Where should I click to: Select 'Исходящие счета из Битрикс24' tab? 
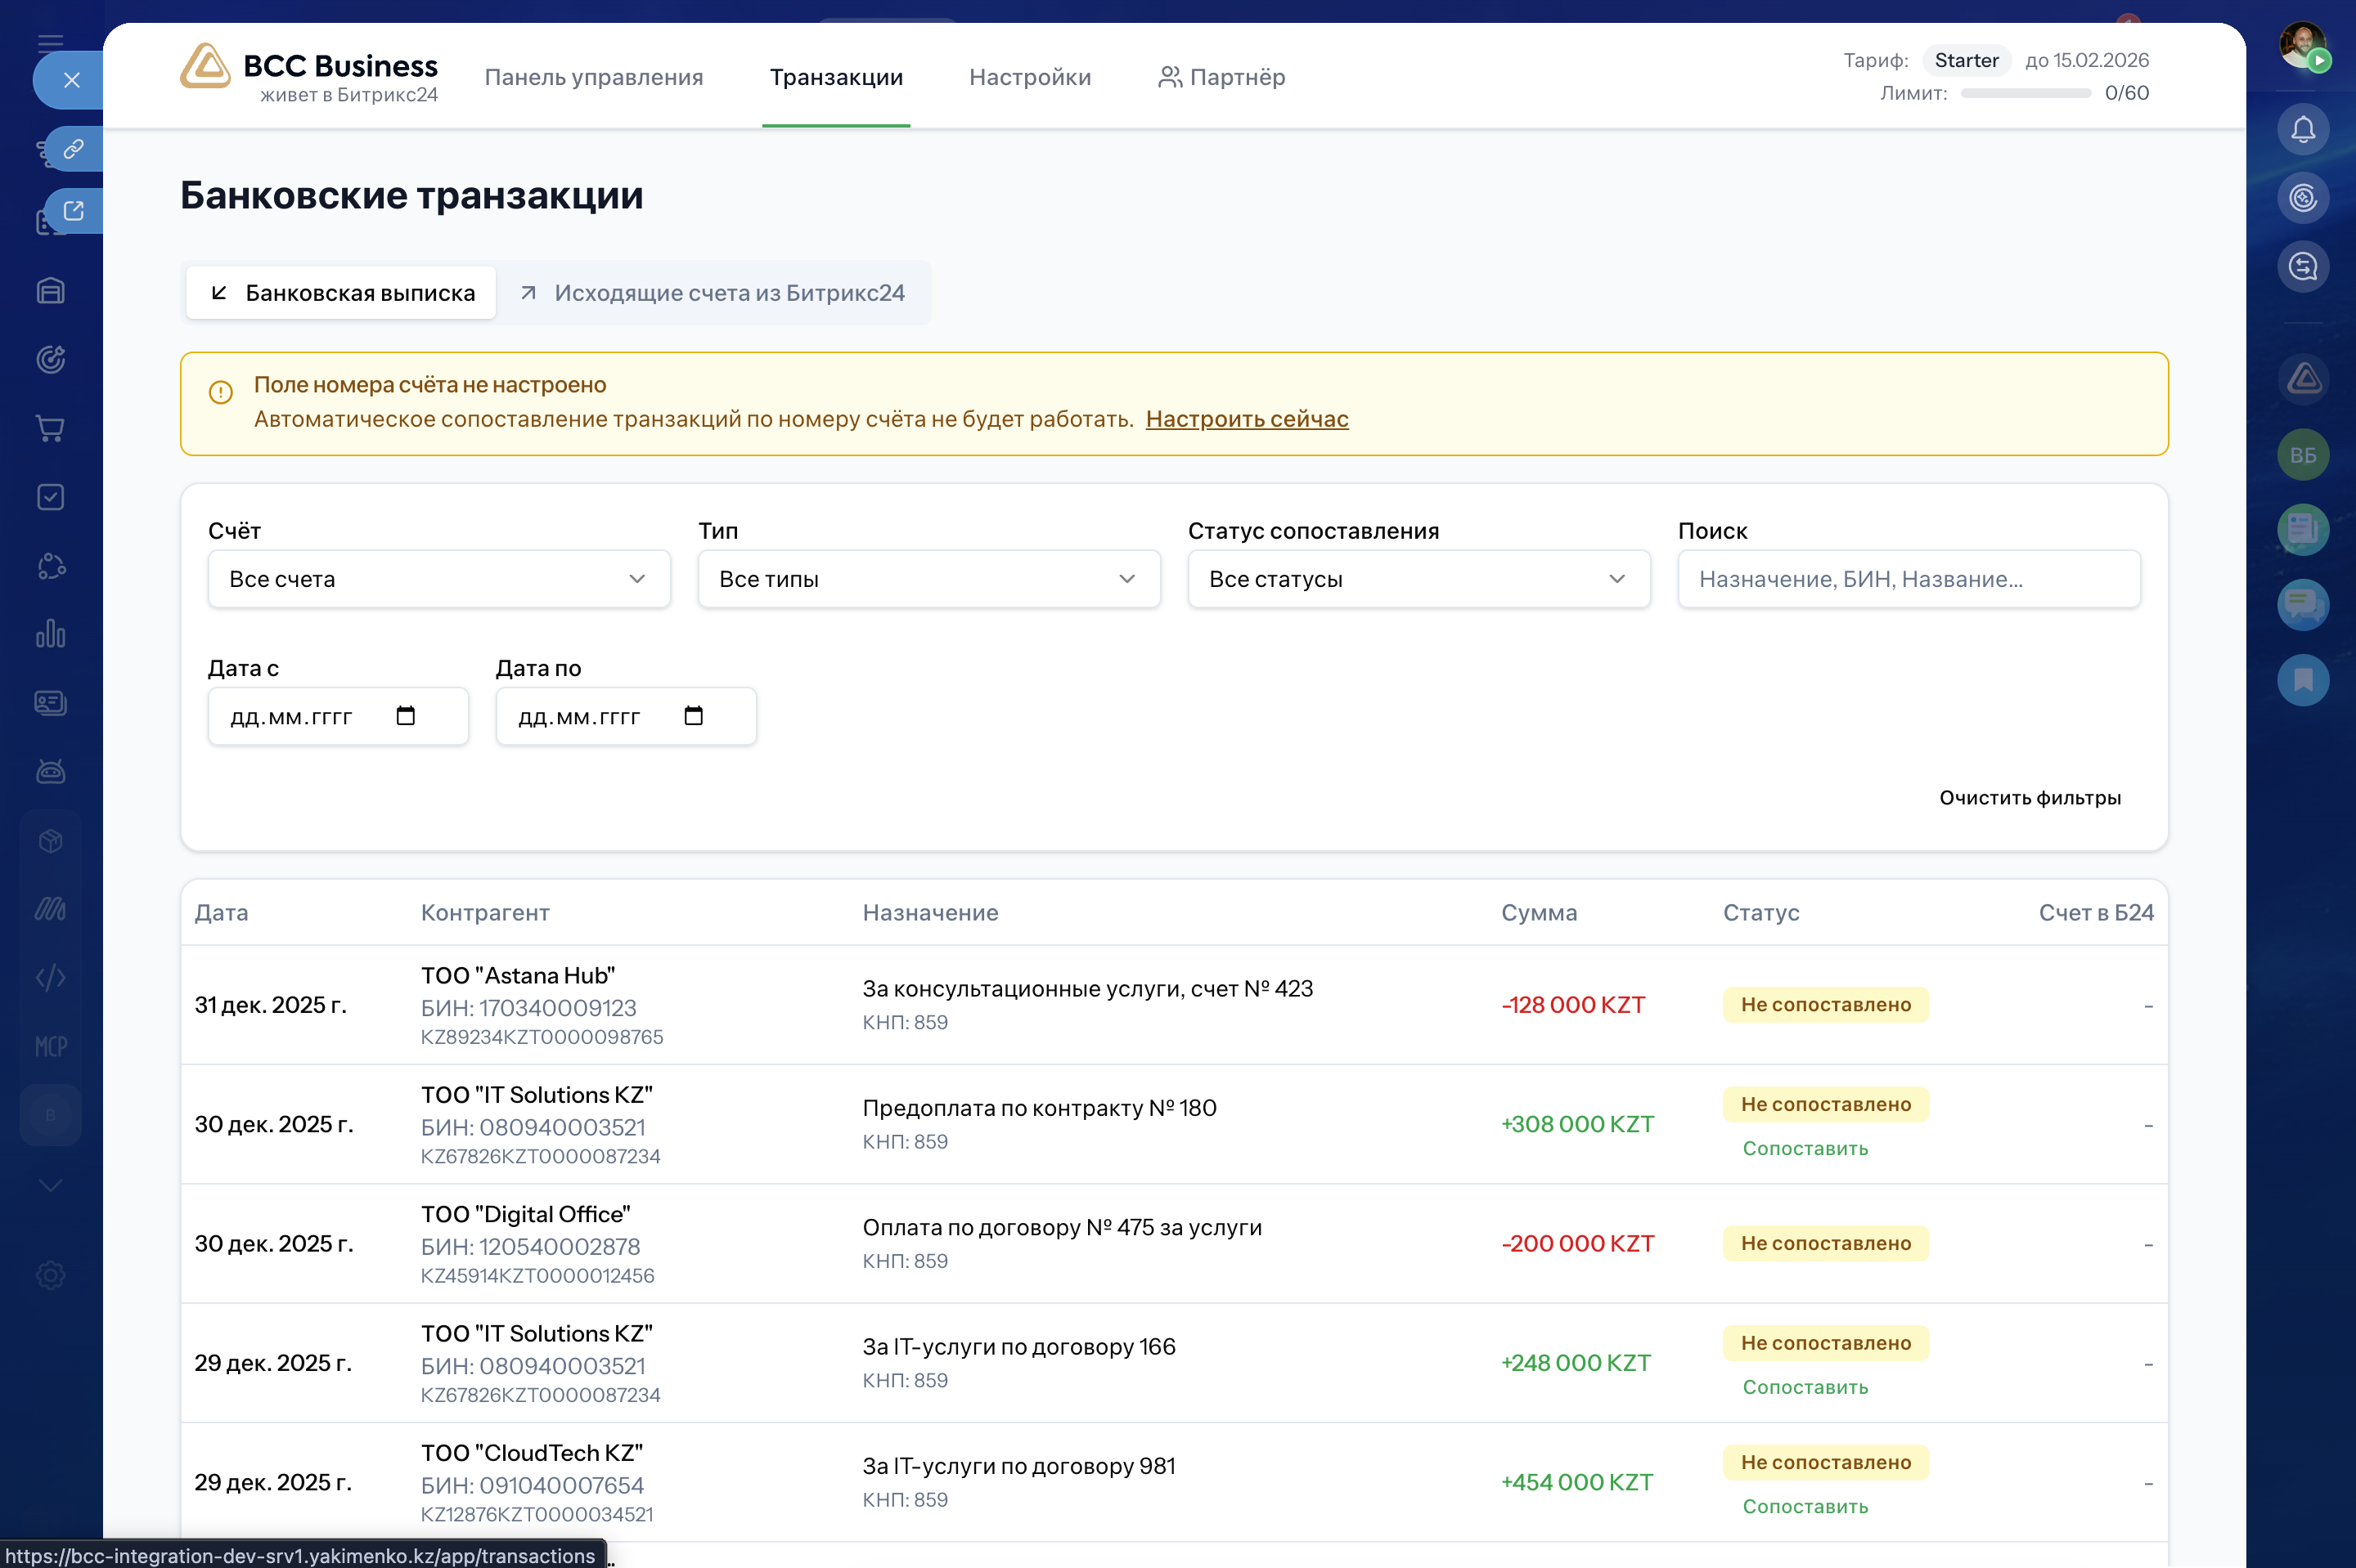tap(713, 293)
